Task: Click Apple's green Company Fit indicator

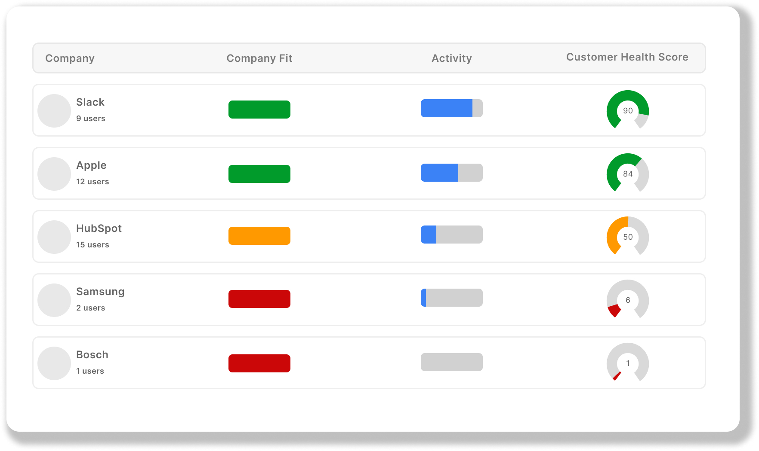Action: pos(259,174)
